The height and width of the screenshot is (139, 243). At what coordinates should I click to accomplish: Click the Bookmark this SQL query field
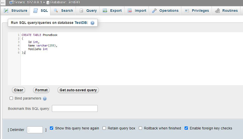coord(75,108)
